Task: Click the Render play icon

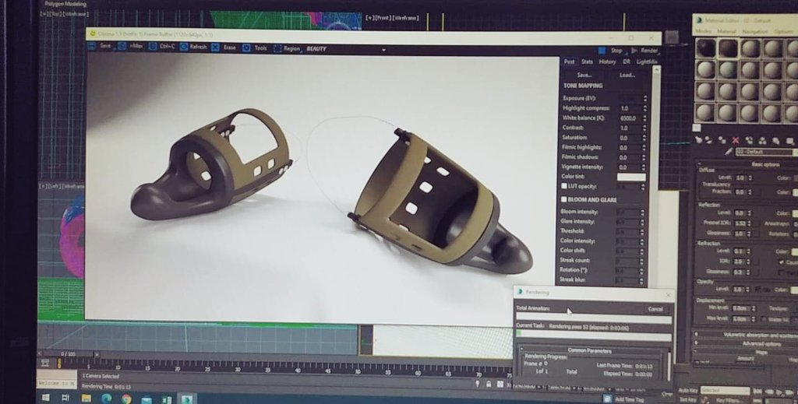Action: click(634, 51)
